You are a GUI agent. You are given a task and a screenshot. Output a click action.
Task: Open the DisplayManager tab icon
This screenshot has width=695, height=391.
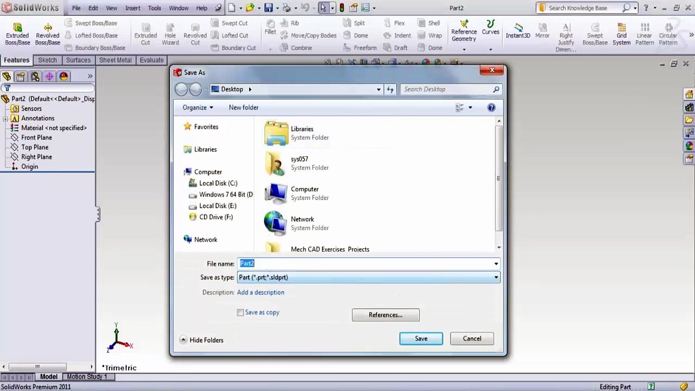pos(64,77)
